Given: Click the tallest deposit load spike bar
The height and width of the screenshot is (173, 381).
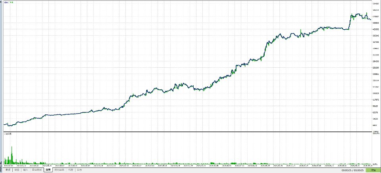Looking at the screenshot, I should tap(12, 155).
